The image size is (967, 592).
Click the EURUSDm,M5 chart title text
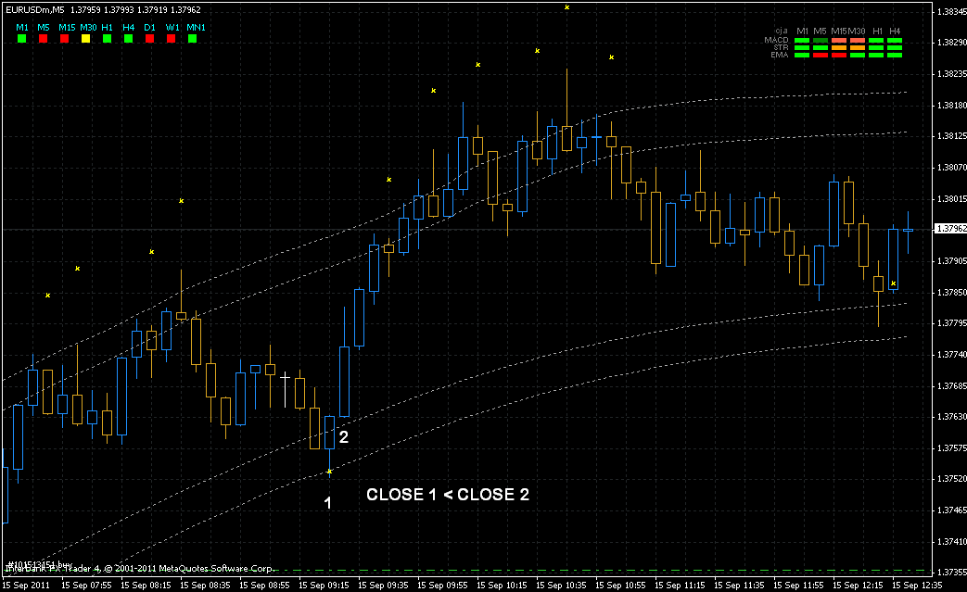pos(34,10)
